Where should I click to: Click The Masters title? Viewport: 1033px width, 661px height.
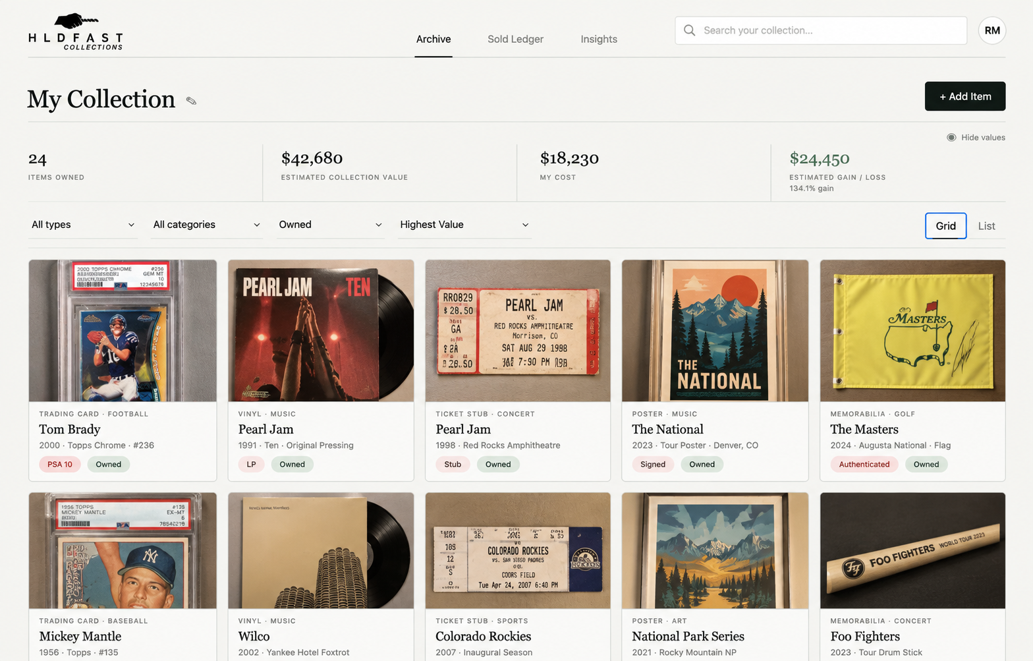pyautogui.click(x=864, y=429)
